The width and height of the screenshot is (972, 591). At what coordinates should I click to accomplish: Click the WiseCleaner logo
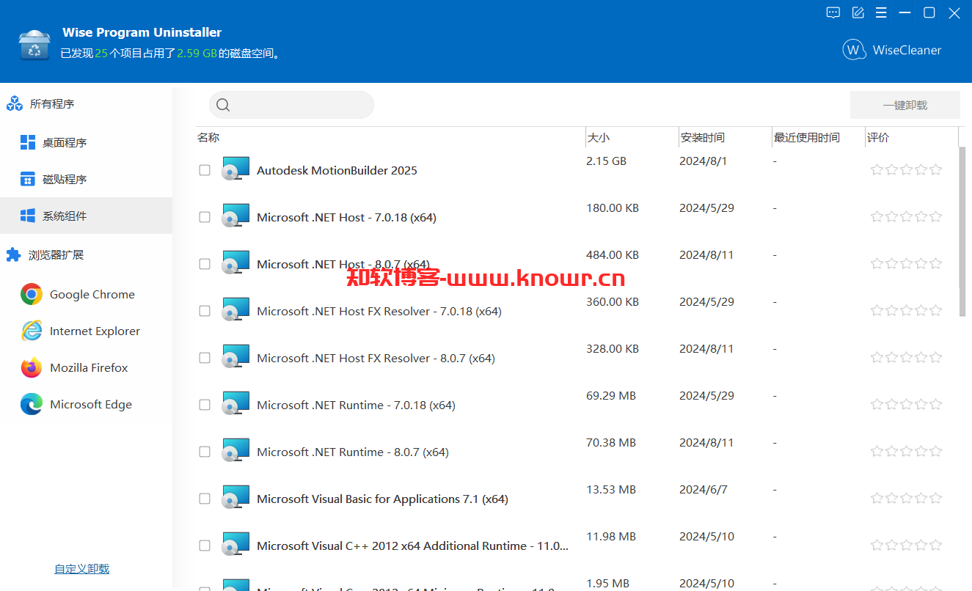coord(892,50)
